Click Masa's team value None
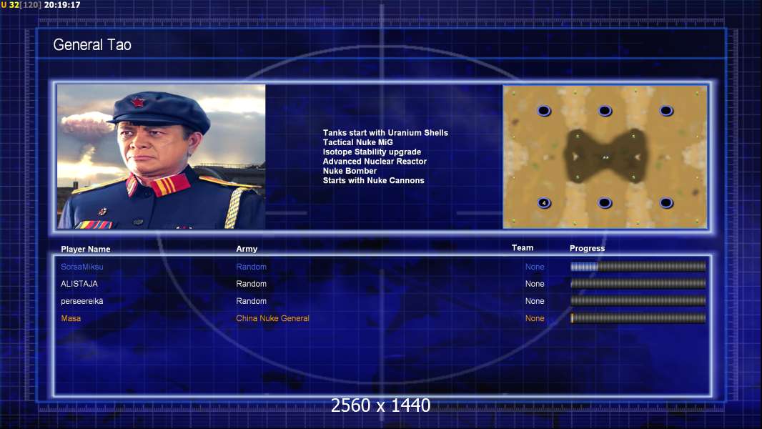 tap(535, 318)
